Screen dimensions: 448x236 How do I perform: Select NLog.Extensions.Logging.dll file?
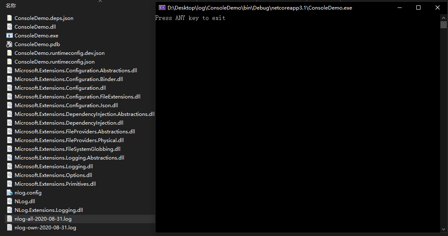coord(48,210)
